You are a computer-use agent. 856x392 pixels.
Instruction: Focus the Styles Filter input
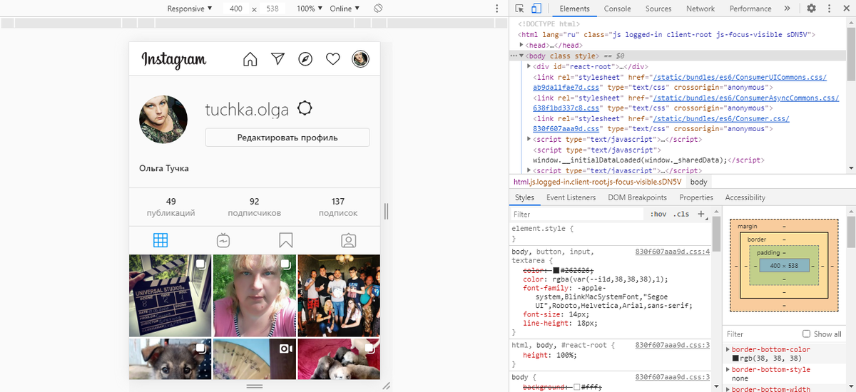[578, 214]
